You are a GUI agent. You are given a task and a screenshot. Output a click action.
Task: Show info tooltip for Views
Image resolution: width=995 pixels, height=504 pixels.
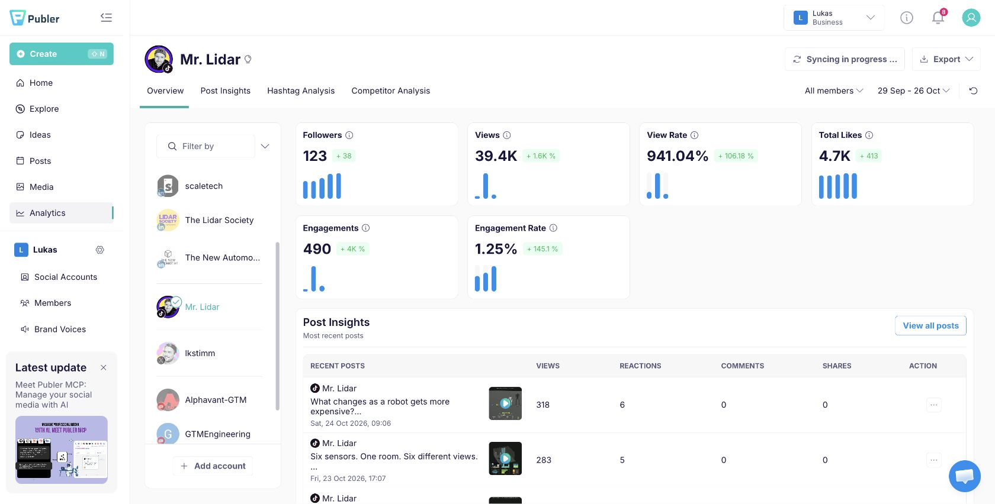pos(507,135)
